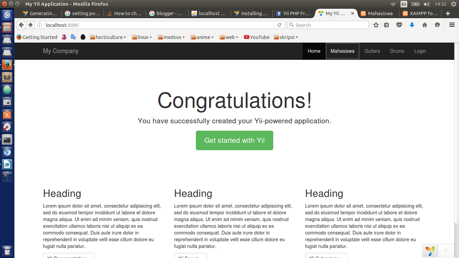Screen dimensions: 459x258
Task: Open the Downloads panel
Action: pyautogui.click(x=412, y=25)
